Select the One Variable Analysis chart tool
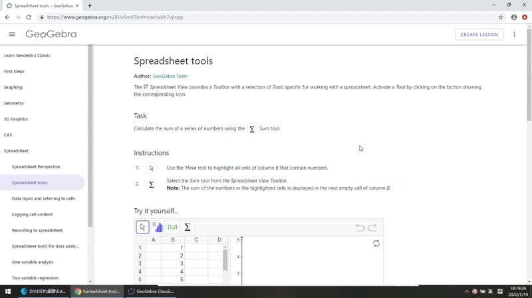532x298 pixels. 158,227
